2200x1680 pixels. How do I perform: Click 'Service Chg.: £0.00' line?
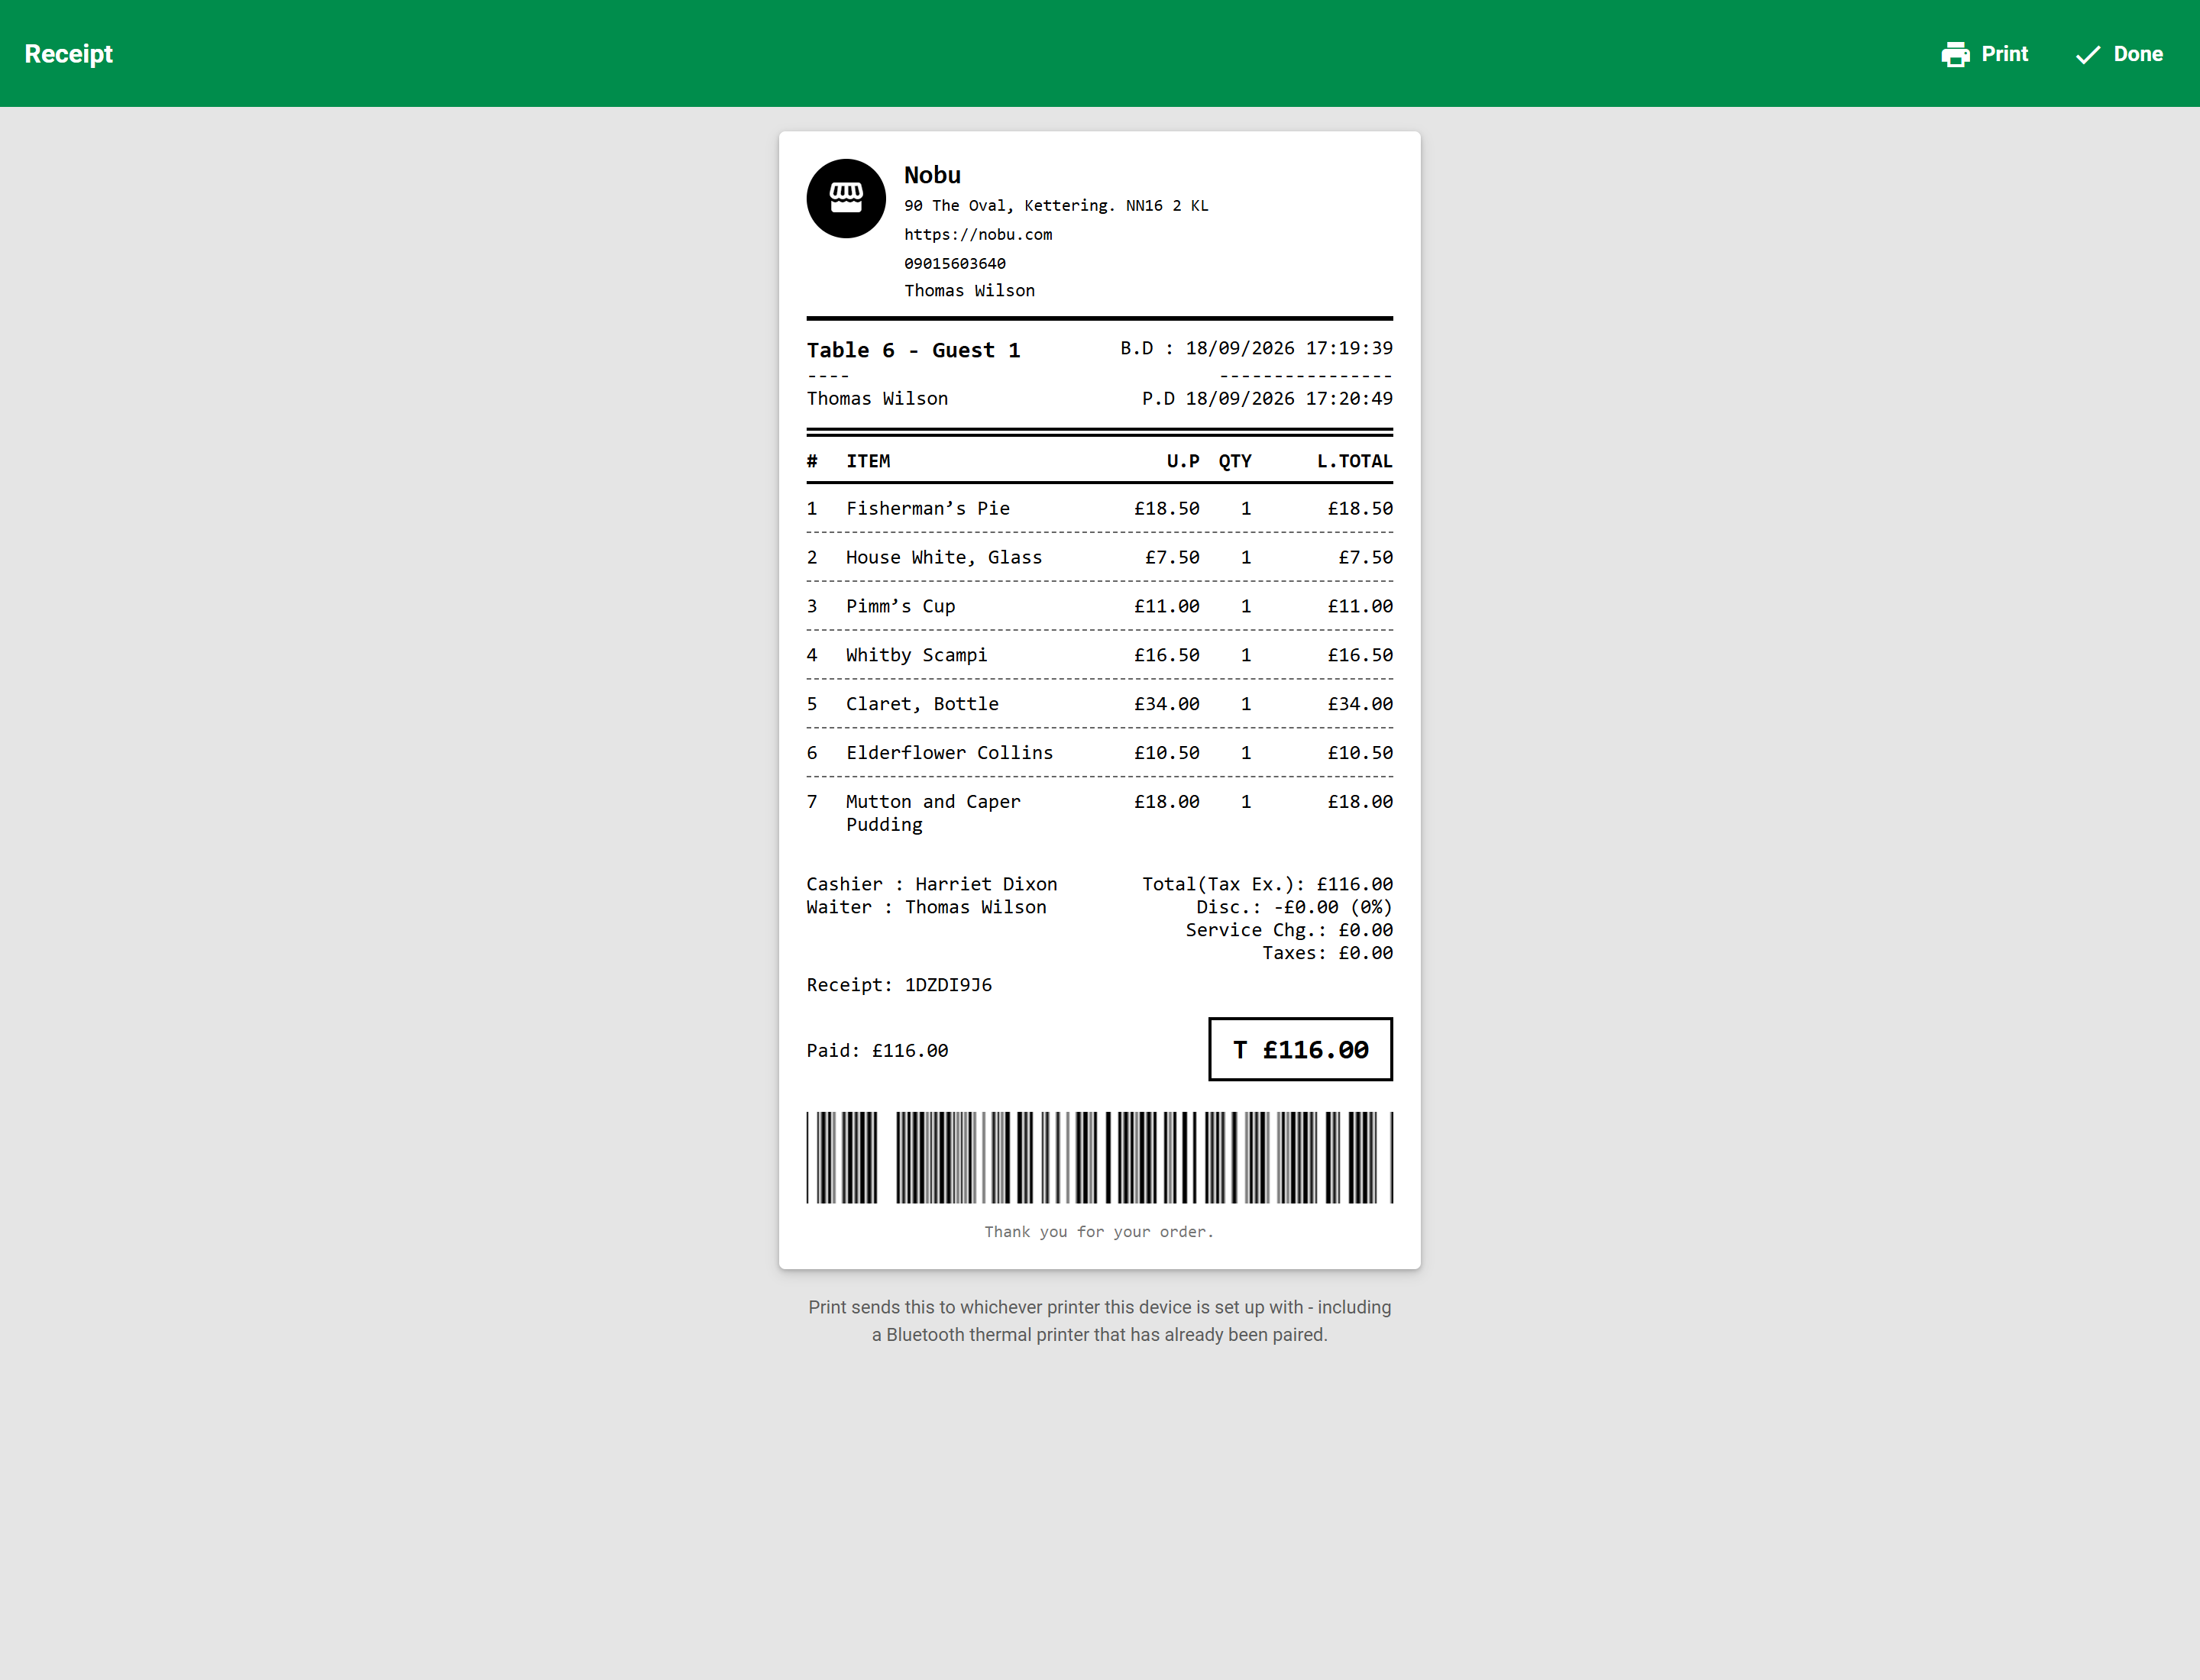(1289, 930)
